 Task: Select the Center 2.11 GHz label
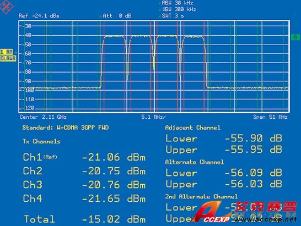point(43,117)
